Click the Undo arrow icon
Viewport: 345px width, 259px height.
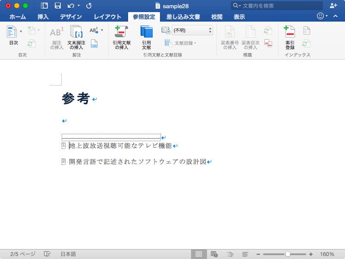71,6
